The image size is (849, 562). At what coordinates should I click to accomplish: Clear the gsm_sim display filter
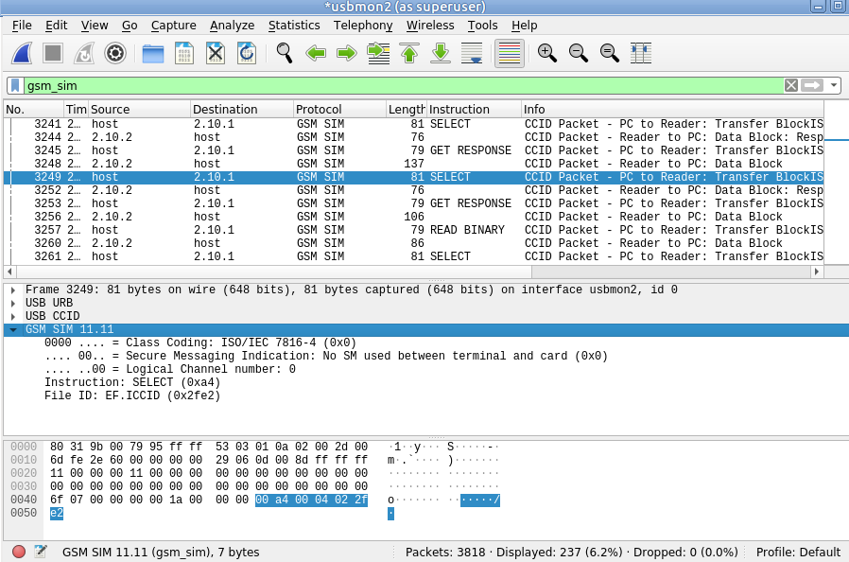coord(791,85)
